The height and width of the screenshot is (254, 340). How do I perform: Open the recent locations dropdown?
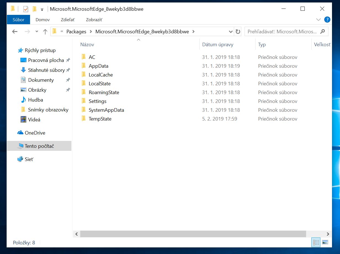[x=37, y=32]
